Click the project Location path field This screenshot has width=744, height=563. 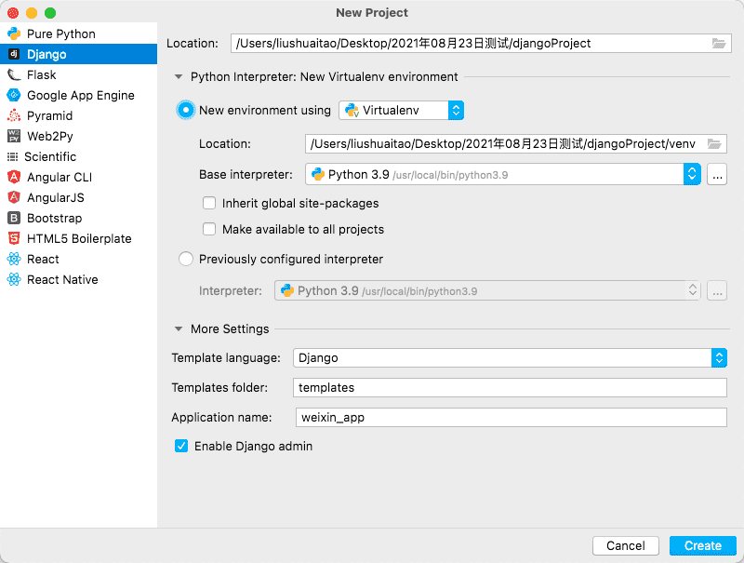(x=481, y=43)
